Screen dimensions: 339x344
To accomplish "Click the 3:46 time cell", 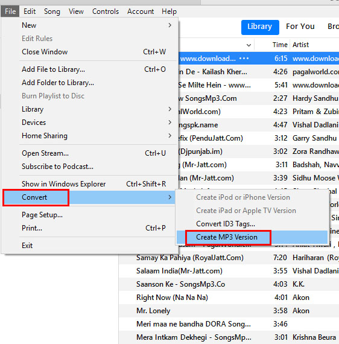I will 280,324.
